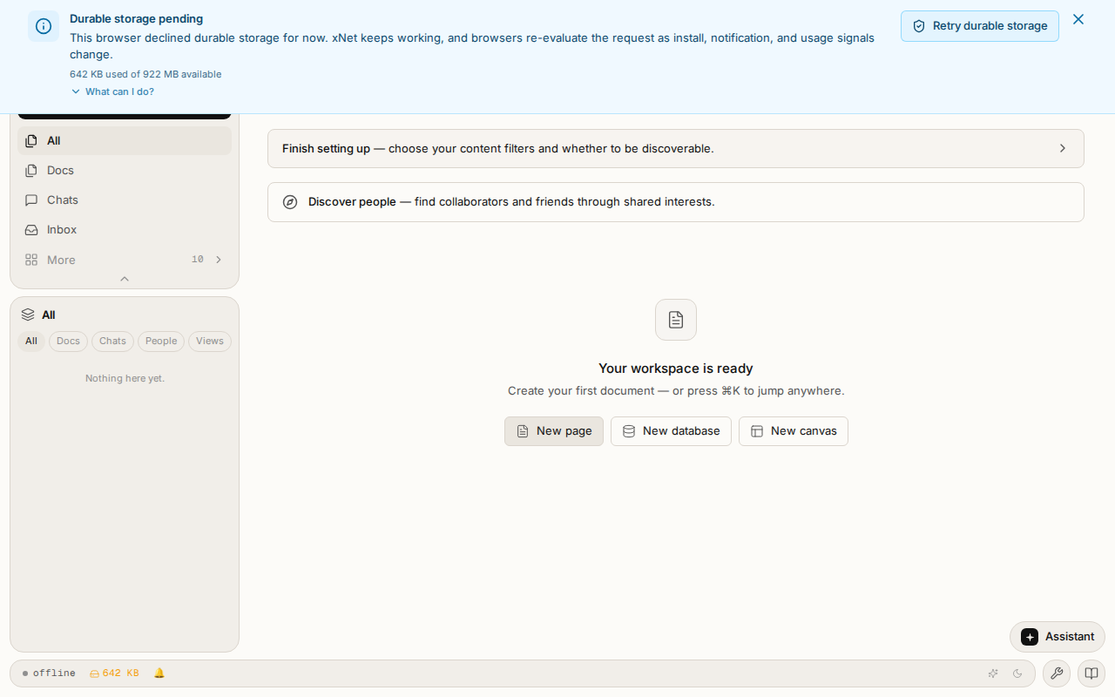Open the Finish setting up banner
Image resolution: width=1115 pixels, height=697 pixels.
pyautogui.click(x=676, y=149)
